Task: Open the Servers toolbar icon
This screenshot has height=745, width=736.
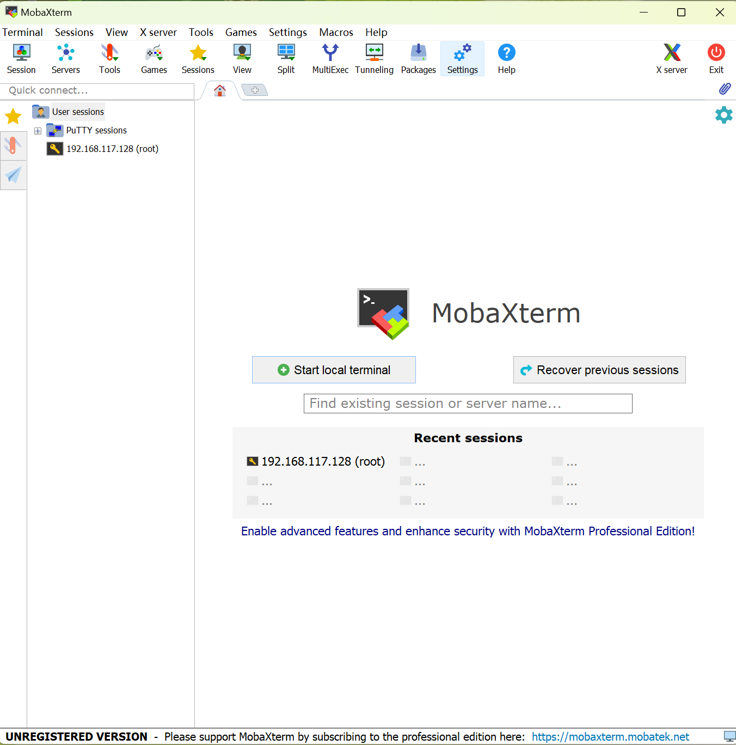Action: pos(65,59)
